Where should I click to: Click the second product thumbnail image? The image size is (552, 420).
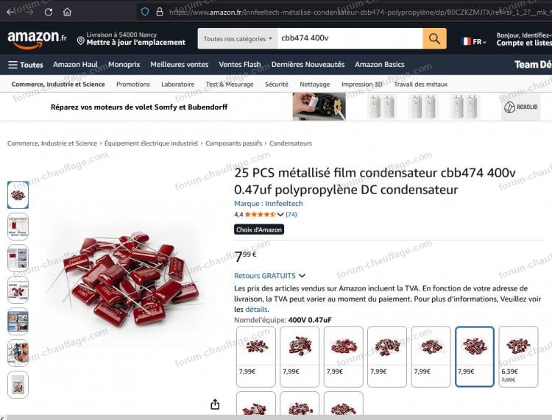pos(18,227)
